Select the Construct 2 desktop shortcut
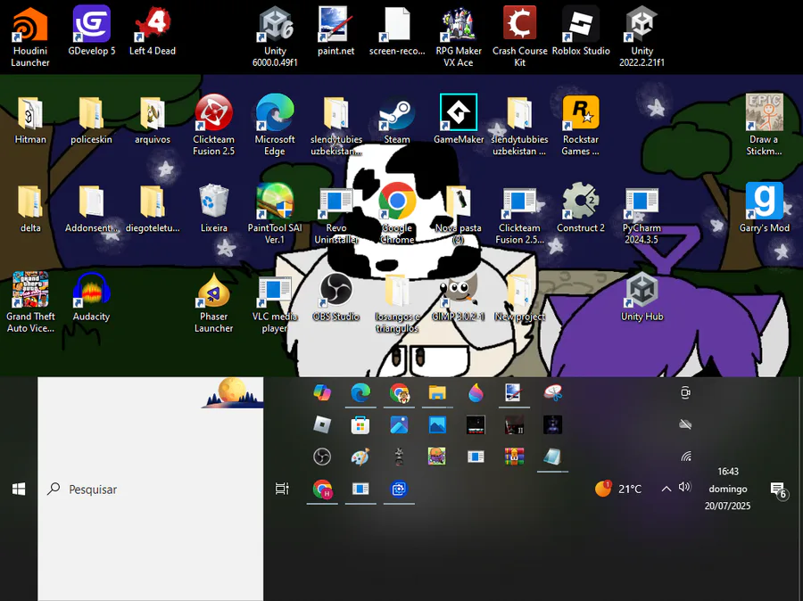Image resolution: width=803 pixels, height=601 pixels. point(581,209)
